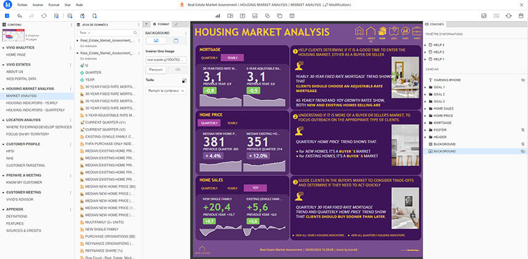Screen dimensions: 528x259
Task: Select the MORTGAGE layer folder
Action: (443, 122)
